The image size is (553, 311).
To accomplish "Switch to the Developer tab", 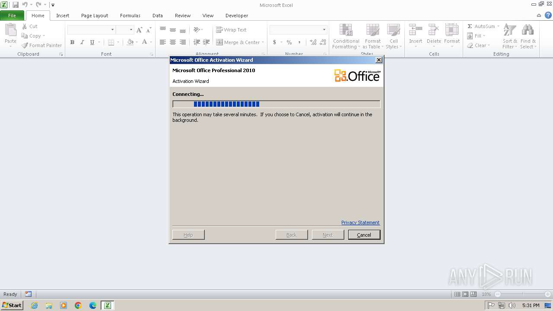I will coord(237,16).
